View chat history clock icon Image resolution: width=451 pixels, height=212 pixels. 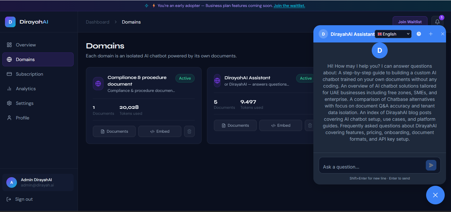coord(419,34)
